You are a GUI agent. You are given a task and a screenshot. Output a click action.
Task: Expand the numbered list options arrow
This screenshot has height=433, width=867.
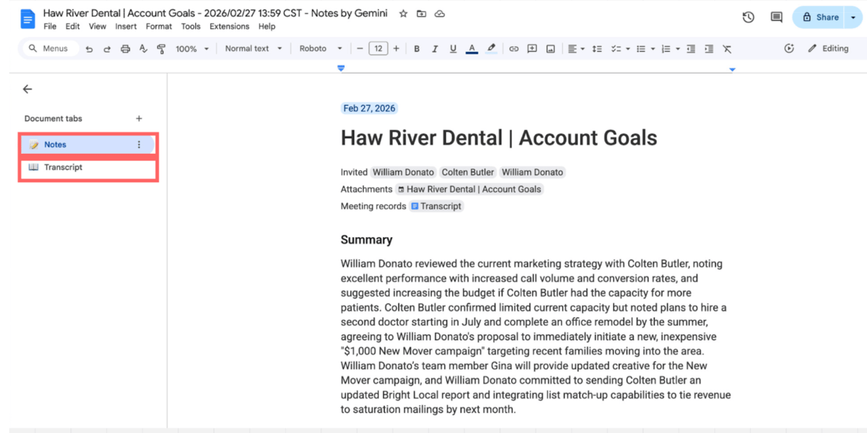tap(677, 49)
